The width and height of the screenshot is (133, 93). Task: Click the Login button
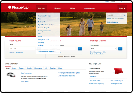coord(122,8)
